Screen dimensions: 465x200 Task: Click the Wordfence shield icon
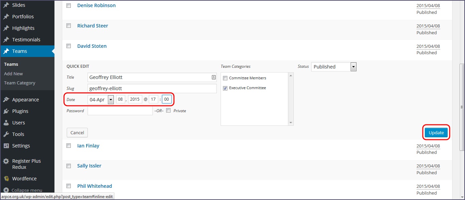tap(6, 179)
